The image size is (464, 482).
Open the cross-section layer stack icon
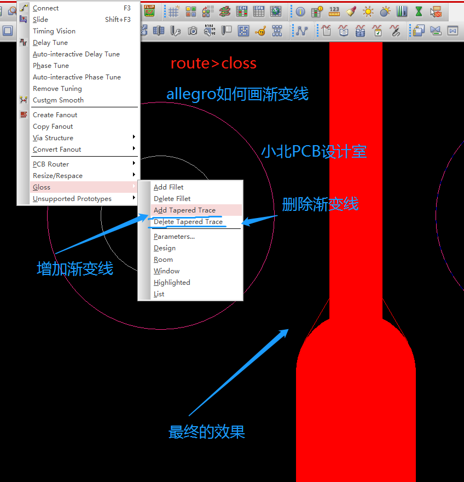coord(225,12)
